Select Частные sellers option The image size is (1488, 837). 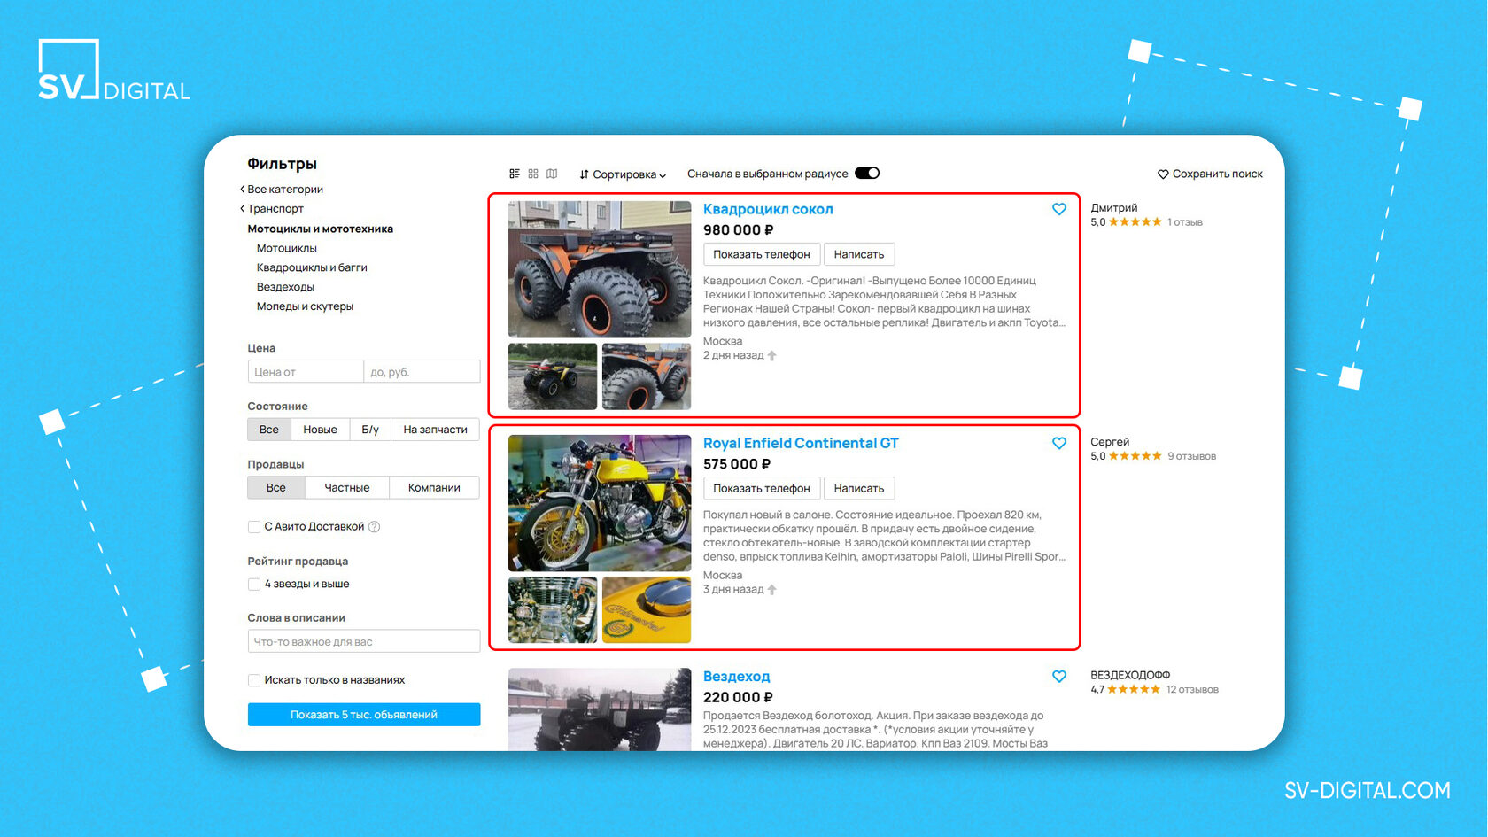347,488
